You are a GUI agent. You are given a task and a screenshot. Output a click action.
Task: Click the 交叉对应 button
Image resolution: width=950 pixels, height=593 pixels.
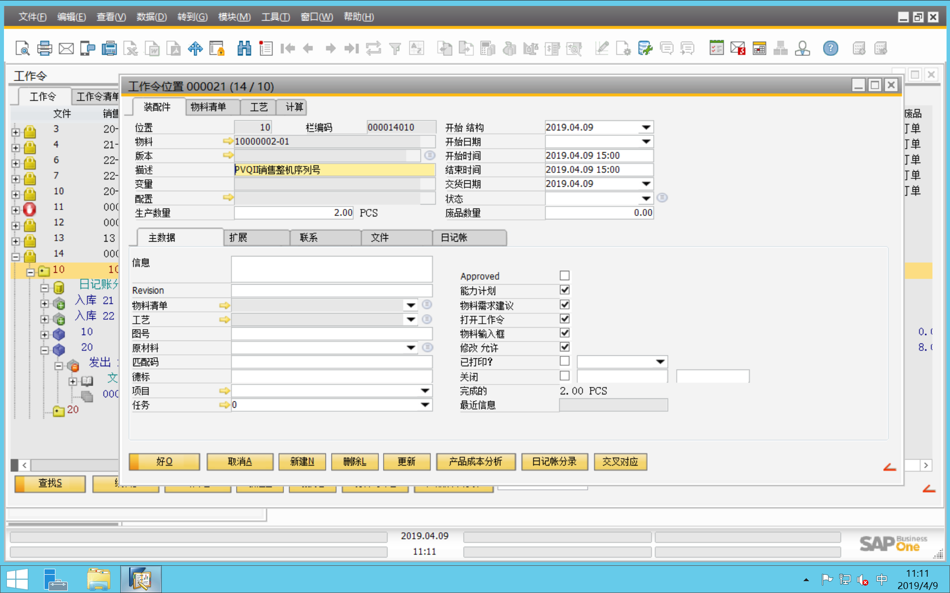tap(620, 462)
